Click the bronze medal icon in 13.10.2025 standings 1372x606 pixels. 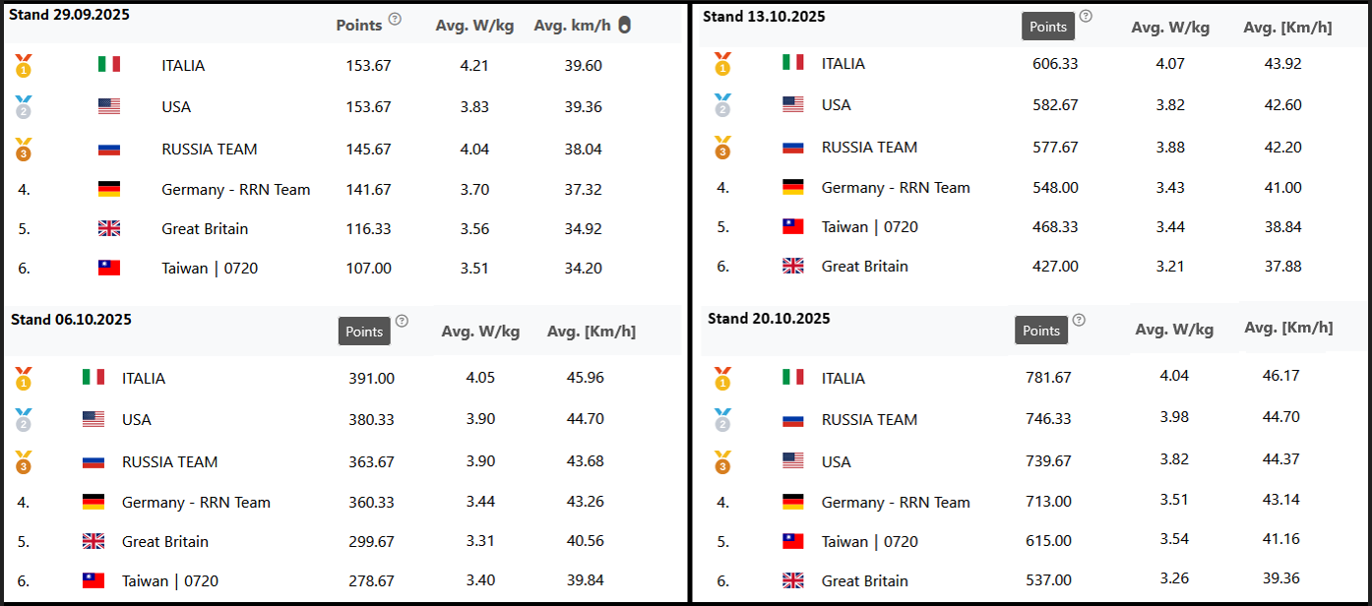pos(723,148)
